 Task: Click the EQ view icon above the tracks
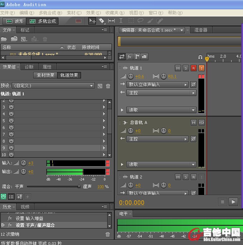[x=144, y=57]
